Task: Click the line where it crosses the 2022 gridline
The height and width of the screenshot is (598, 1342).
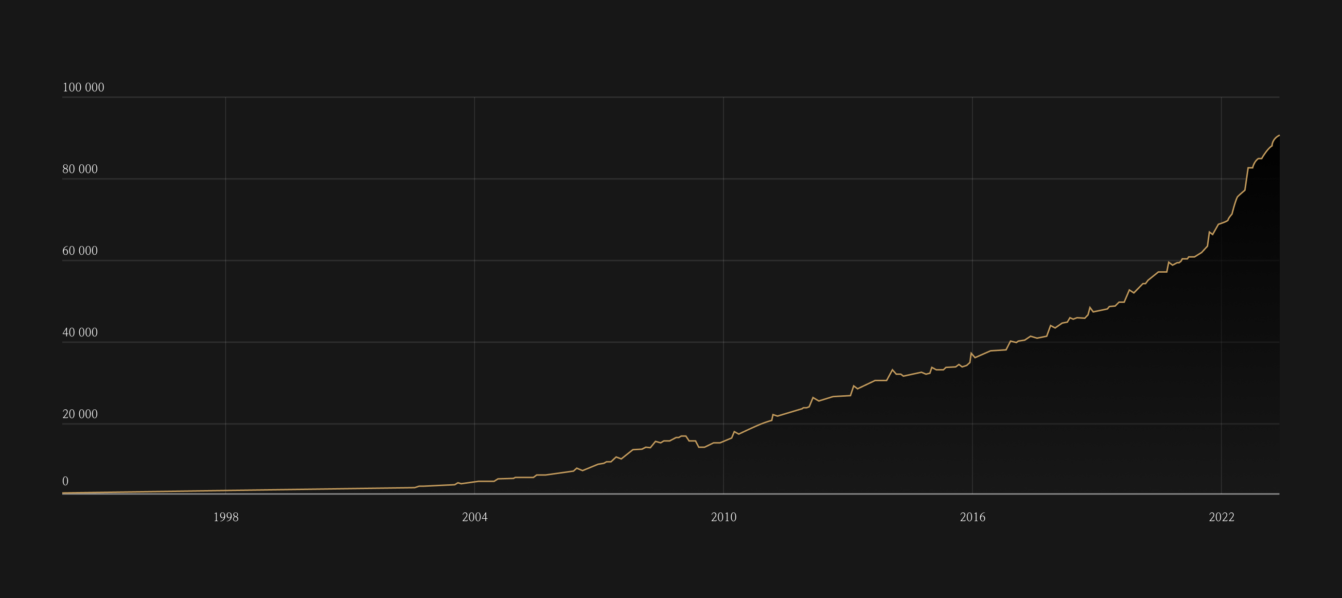Action: click(x=1221, y=224)
